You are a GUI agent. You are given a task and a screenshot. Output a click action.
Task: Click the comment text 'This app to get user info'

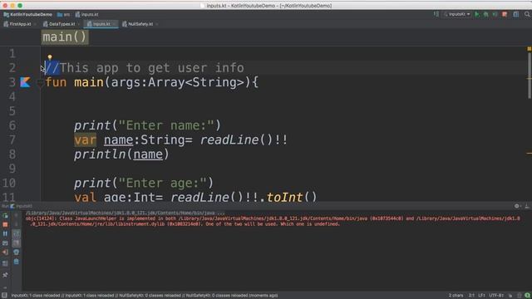tap(152, 68)
